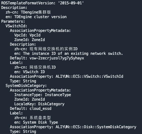
Task: Click the default value vsw-2zecrjuzol7yg7y5yhayx
Action: [57, 58]
